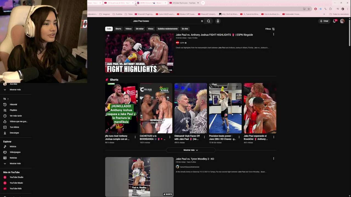Viewport: 351px width, 197px height.
Task: Open options for Jake Paul vs. Anthony Joshua video
Action: [x=273, y=34]
